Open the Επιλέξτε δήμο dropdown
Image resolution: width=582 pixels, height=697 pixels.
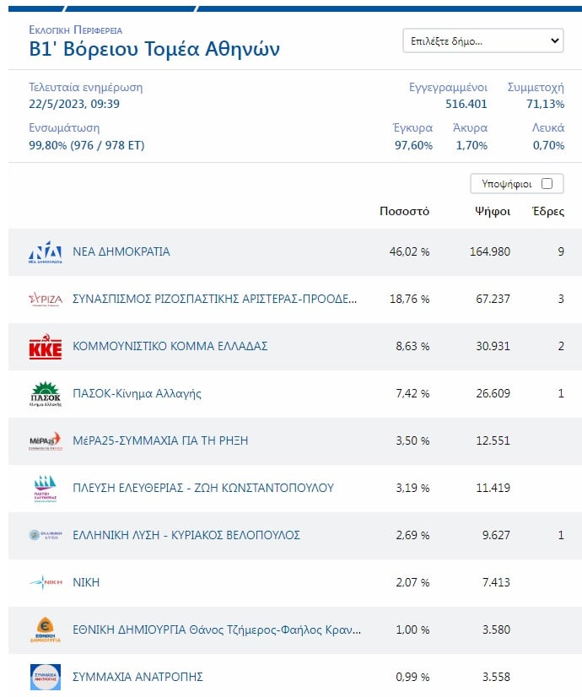click(x=483, y=41)
